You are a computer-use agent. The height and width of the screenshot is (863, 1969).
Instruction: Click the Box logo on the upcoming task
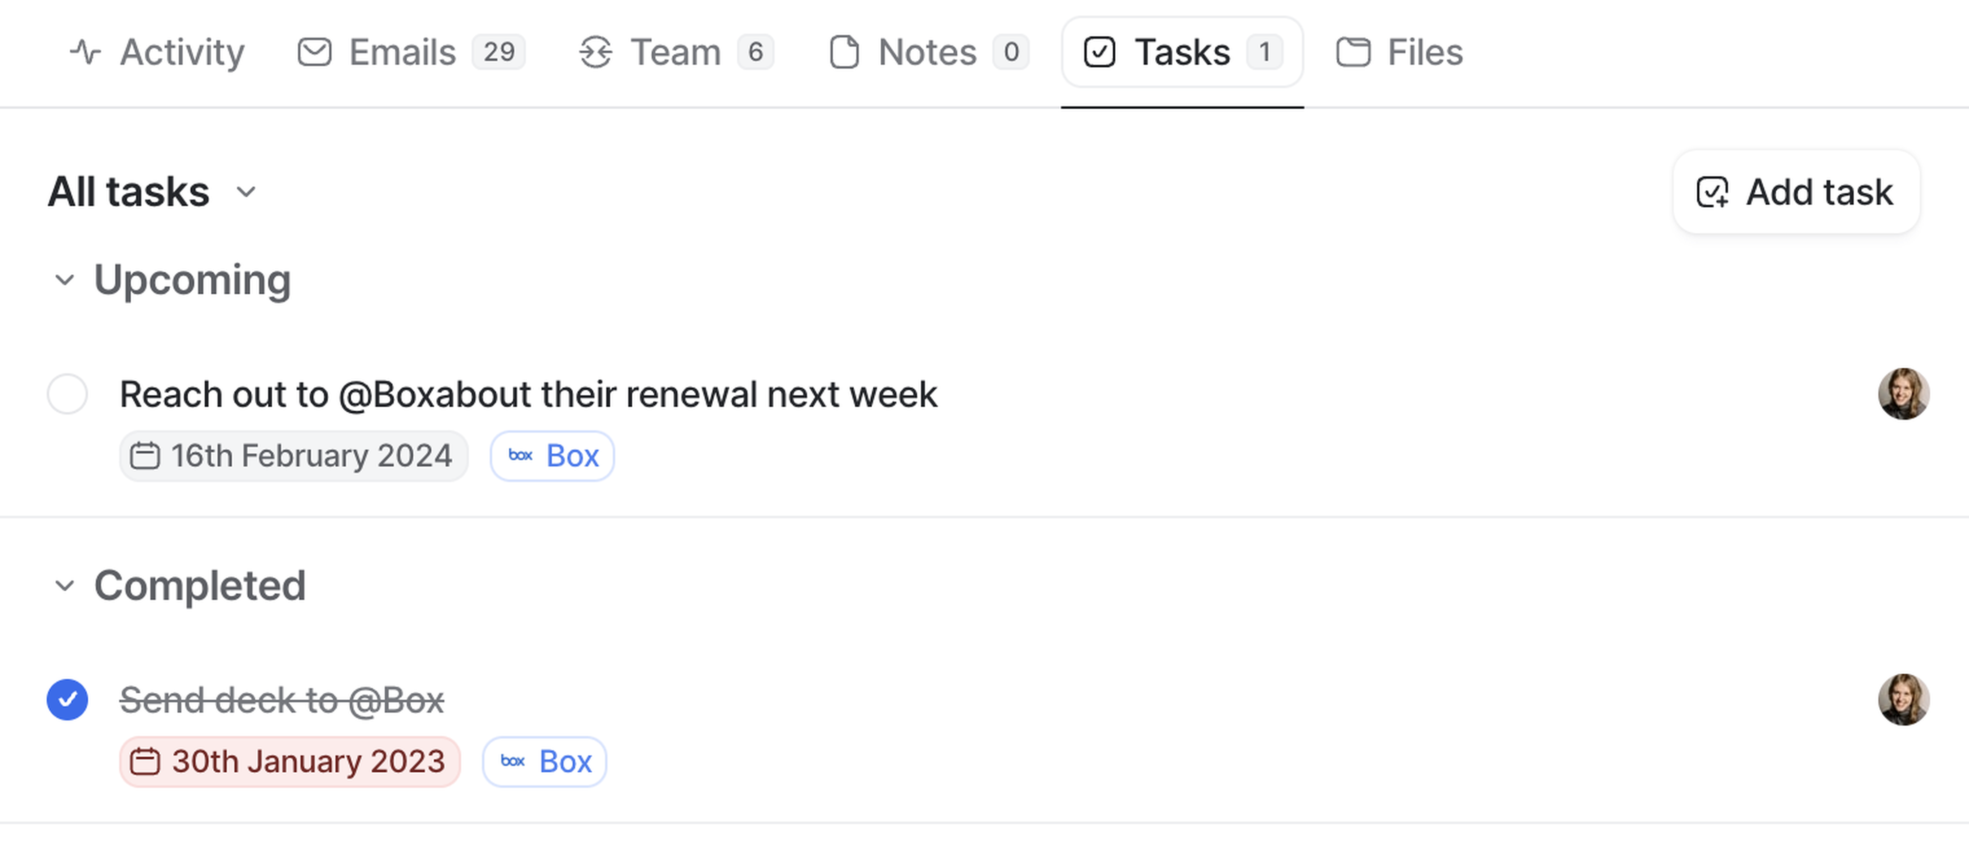coord(520,456)
